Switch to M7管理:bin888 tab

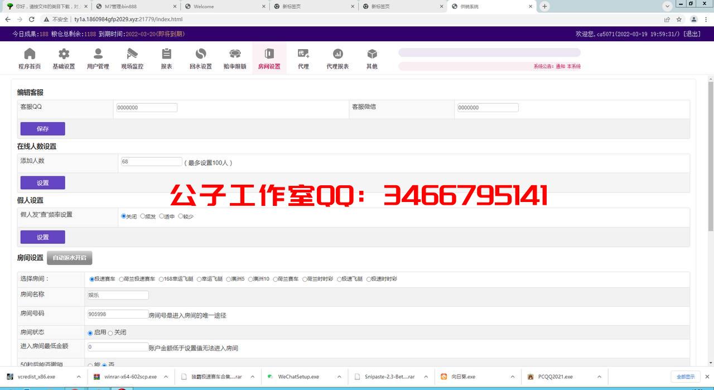coord(136,6)
